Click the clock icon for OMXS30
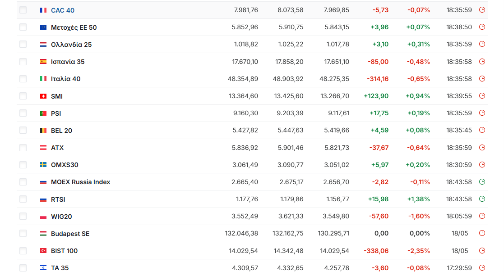504x276 pixels. pos(482,165)
